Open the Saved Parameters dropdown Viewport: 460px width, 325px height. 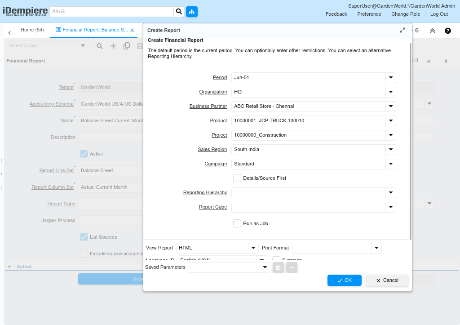(x=265, y=267)
